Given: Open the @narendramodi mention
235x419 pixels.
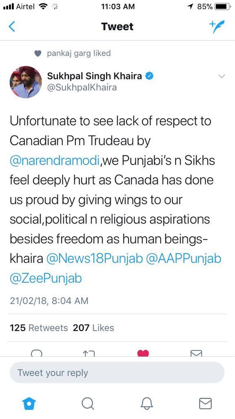Looking at the screenshot, I should pyautogui.click(x=55, y=161).
